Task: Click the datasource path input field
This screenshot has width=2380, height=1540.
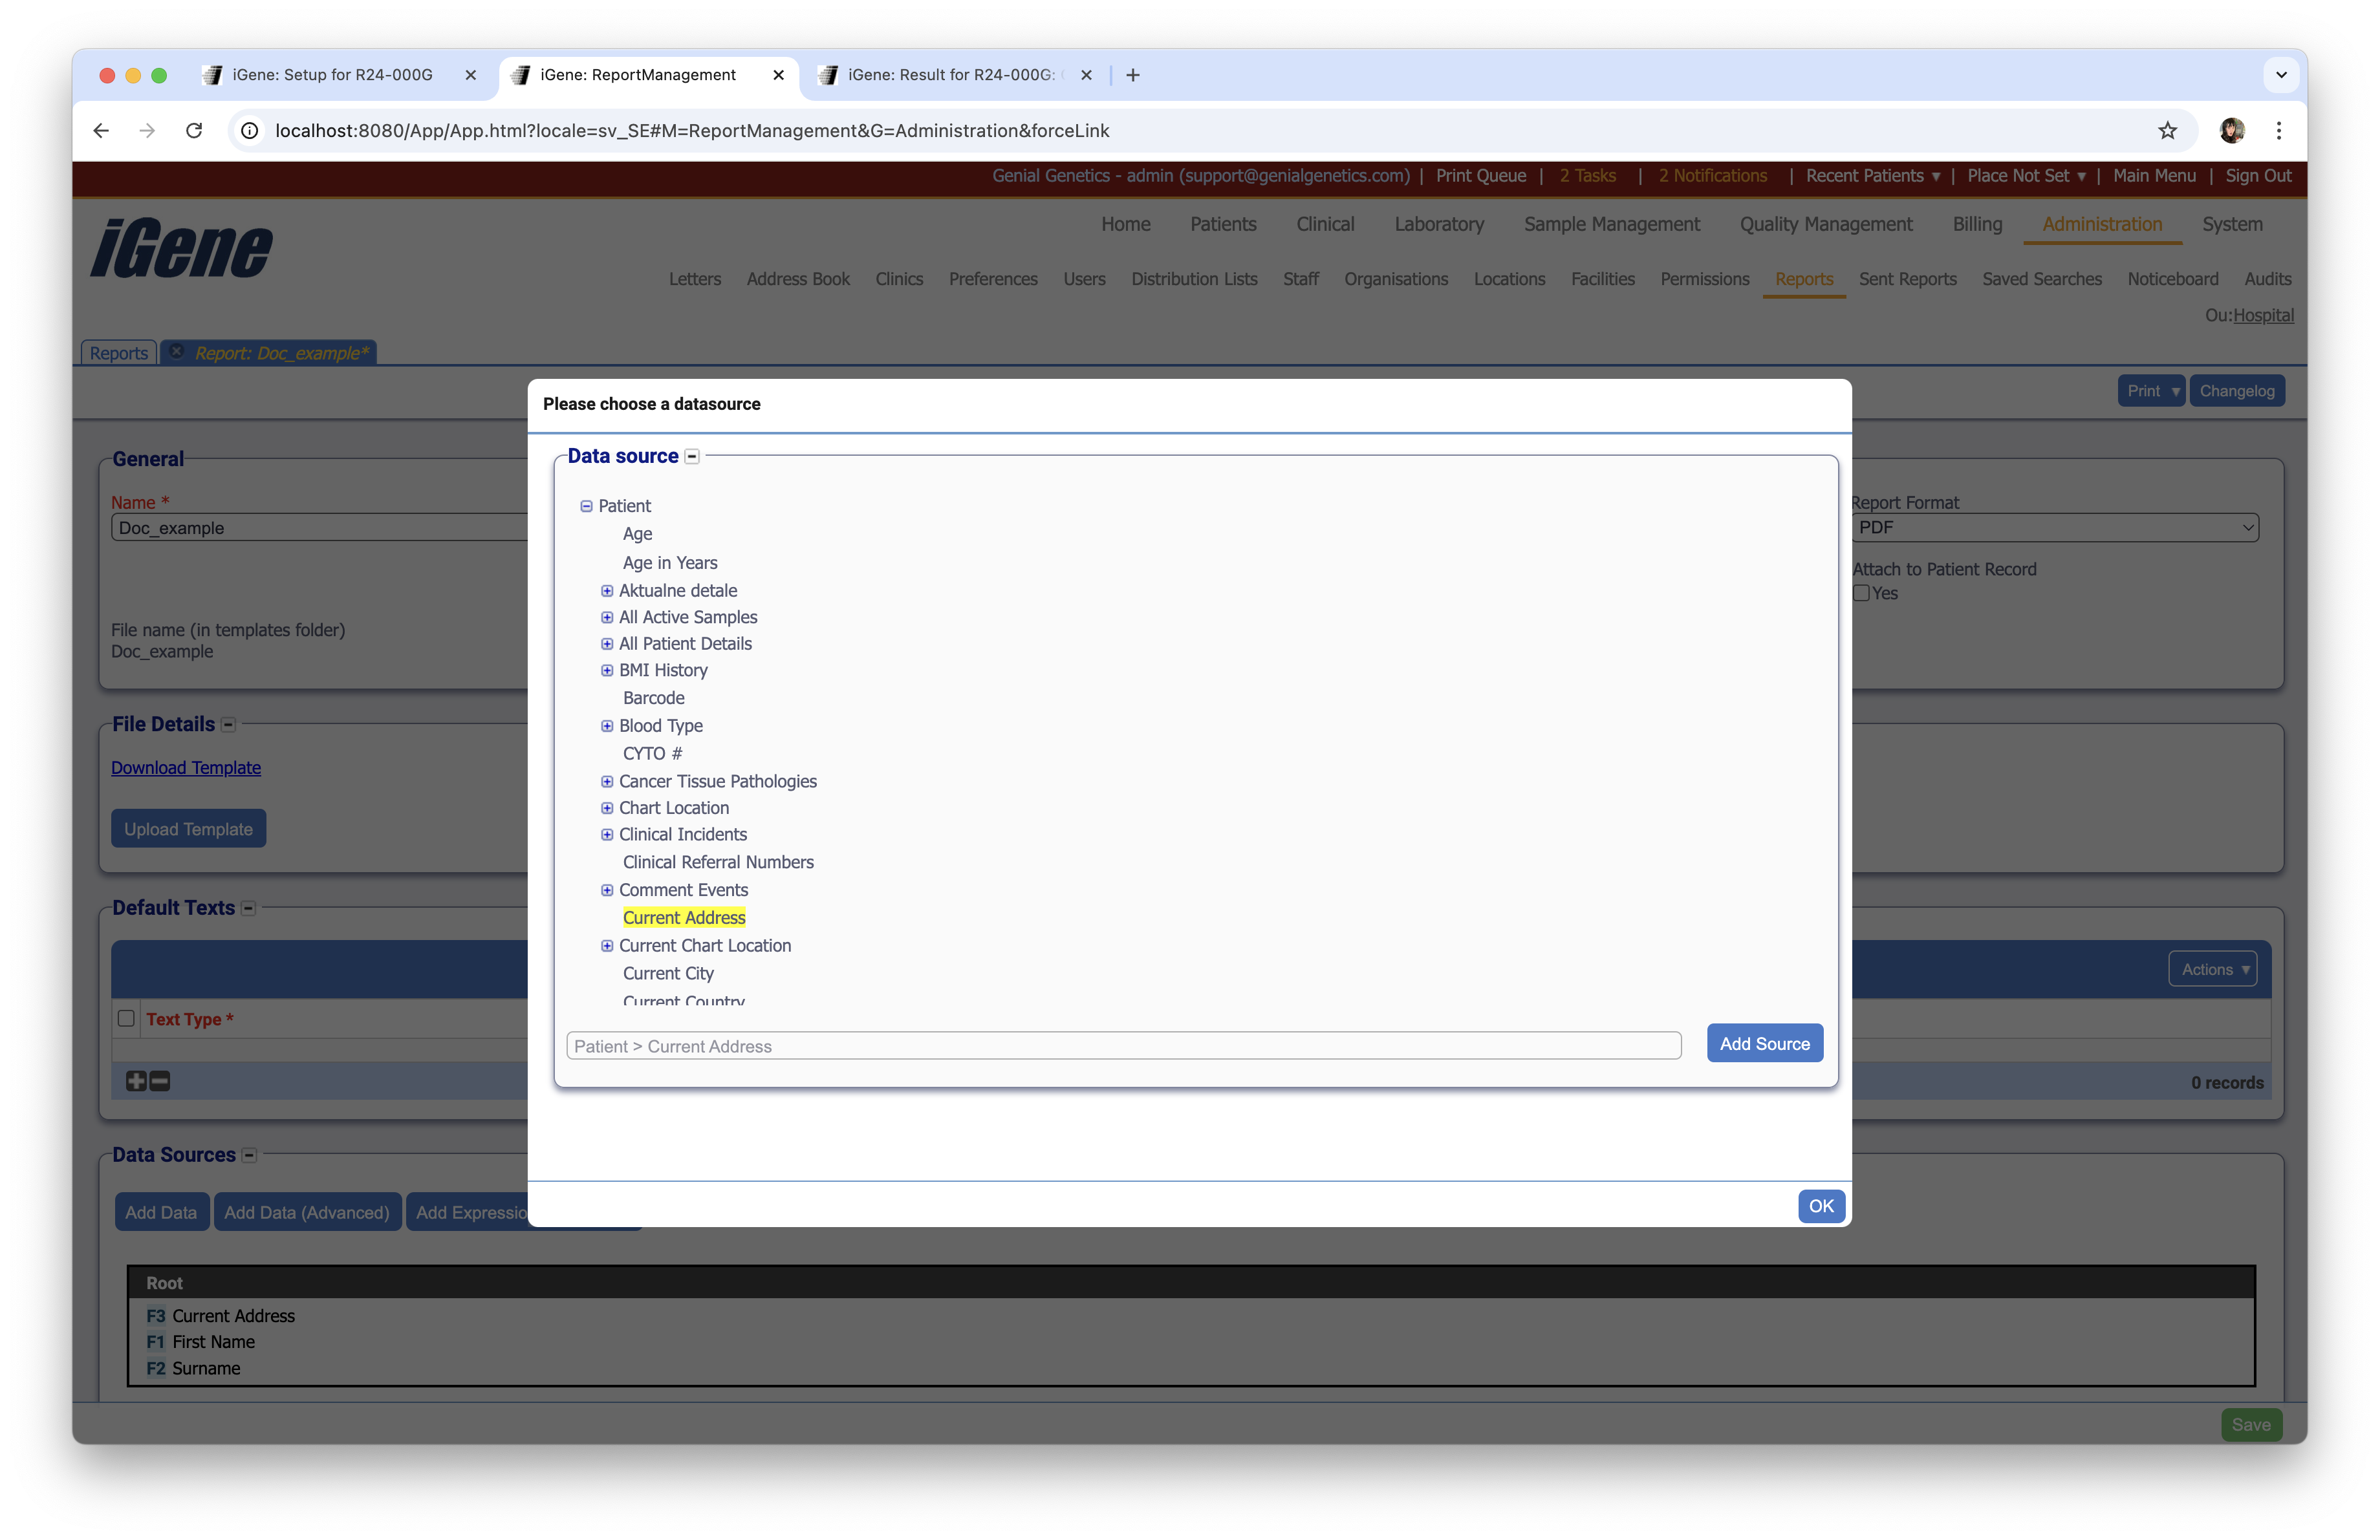Action: tap(1122, 1046)
